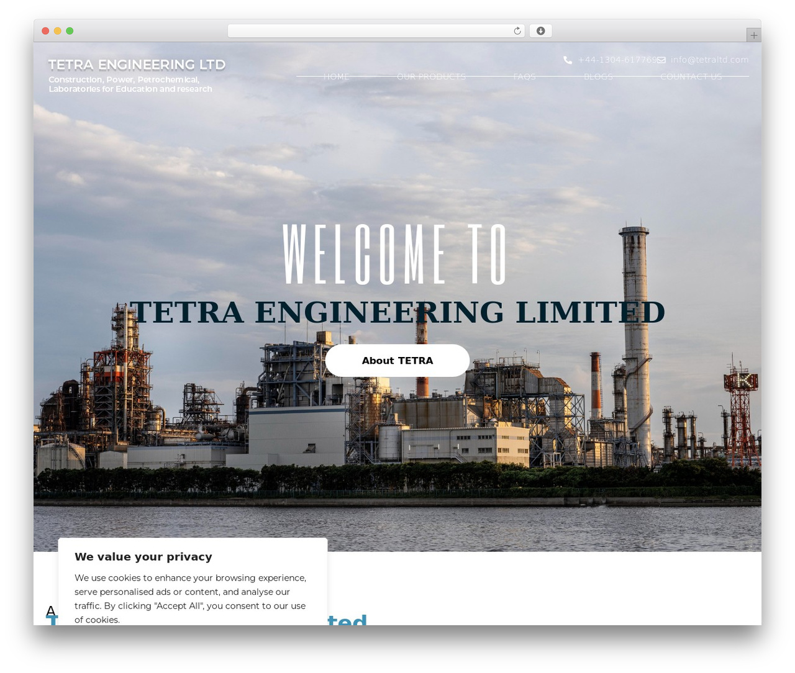Open the BLOGS menu item
Screen dimensions: 795x673
coord(598,76)
